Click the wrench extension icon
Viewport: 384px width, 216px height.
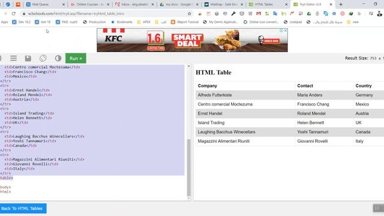[x=233, y=14]
